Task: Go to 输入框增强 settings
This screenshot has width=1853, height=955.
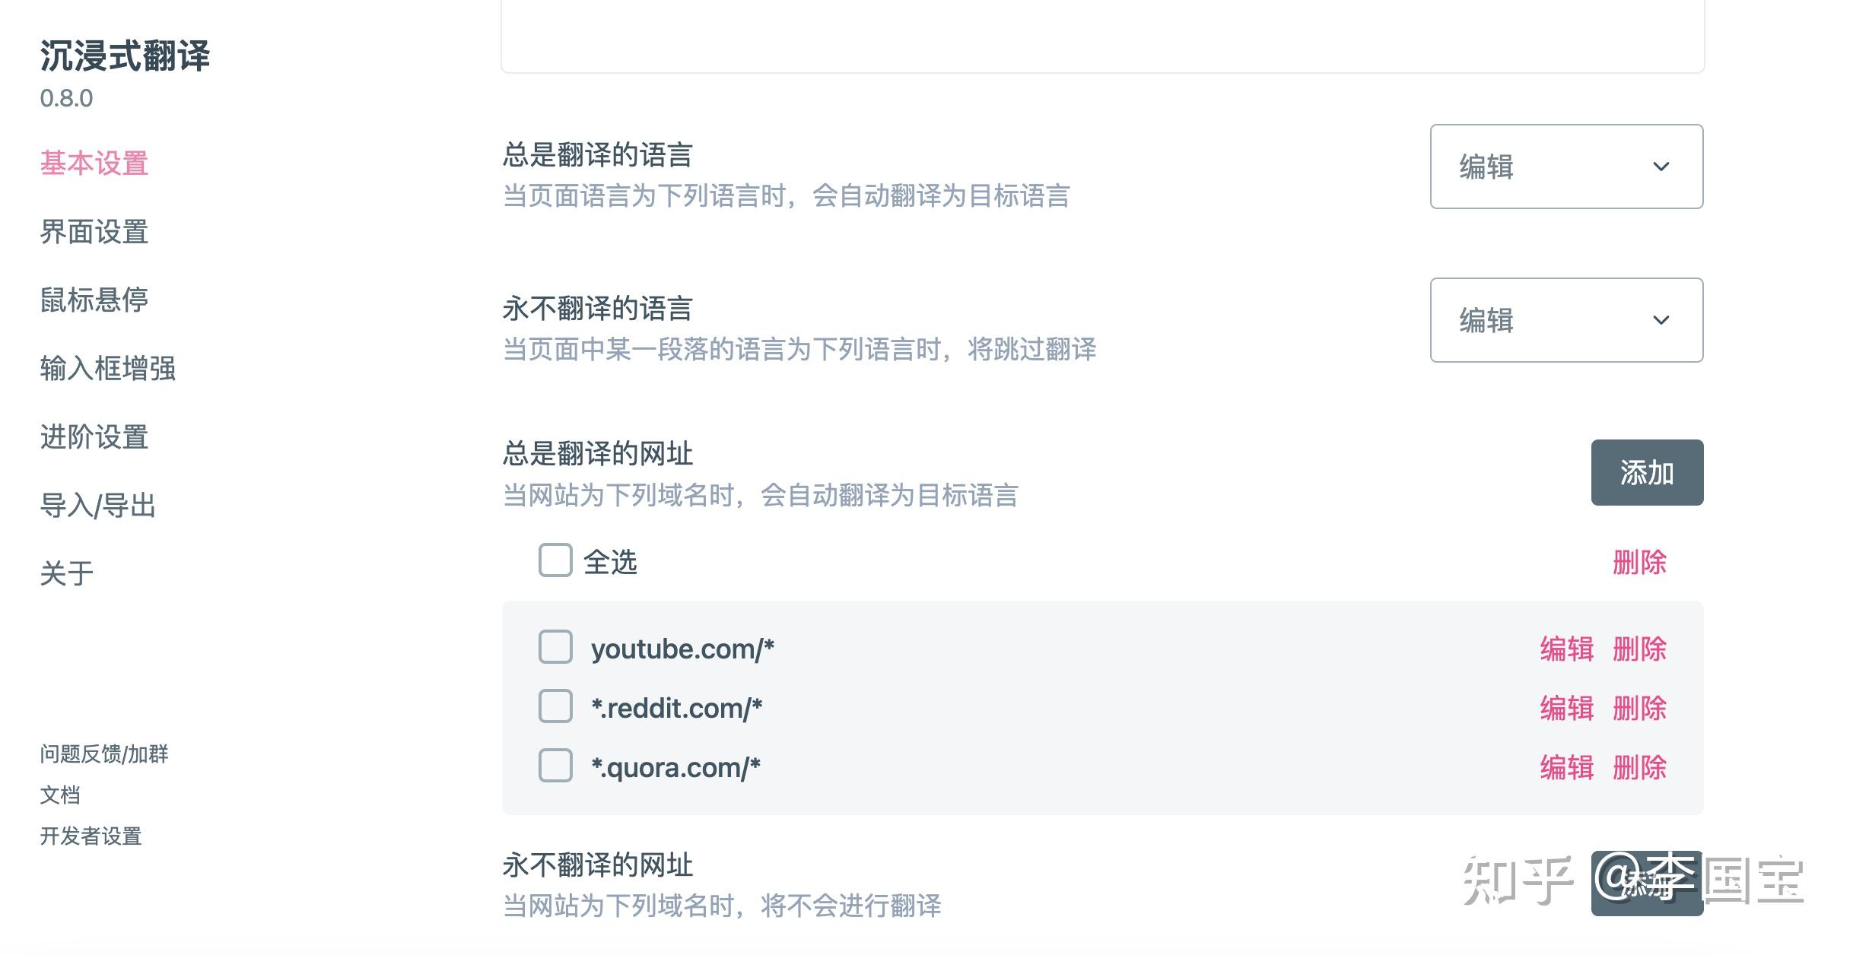Action: point(108,369)
